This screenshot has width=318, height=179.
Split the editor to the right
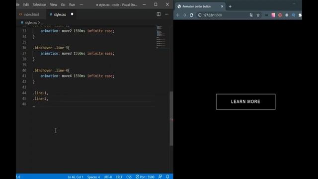coord(159,14)
